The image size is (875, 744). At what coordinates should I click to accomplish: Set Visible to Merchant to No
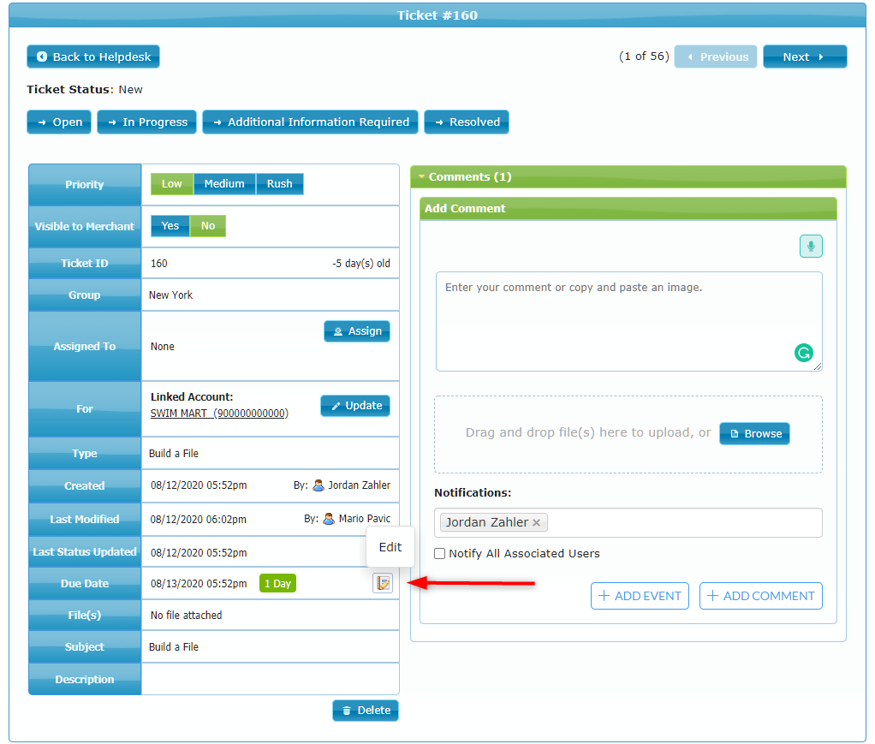pyautogui.click(x=208, y=226)
